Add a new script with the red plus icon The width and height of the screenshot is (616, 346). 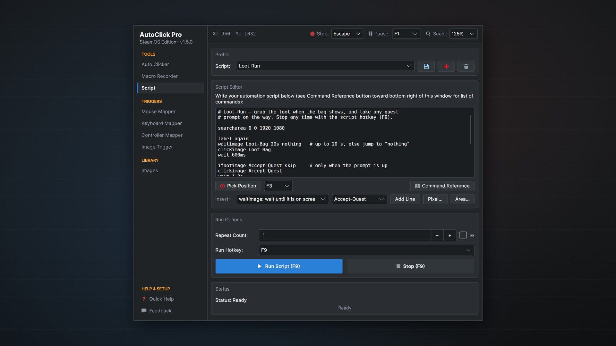tap(446, 66)
